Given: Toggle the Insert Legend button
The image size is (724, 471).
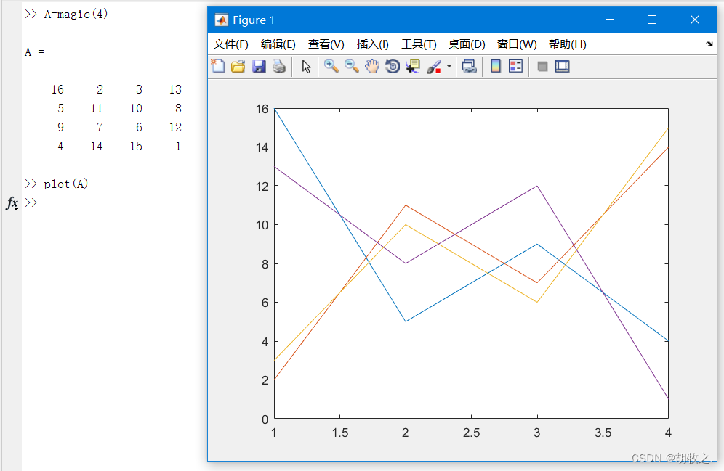Looking at the screenshot, I should coord(516,66).
